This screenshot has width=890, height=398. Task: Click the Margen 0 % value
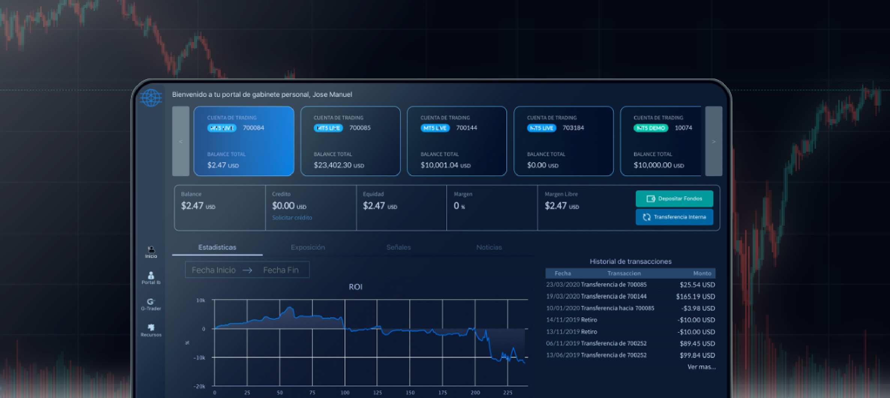(459, 206)
